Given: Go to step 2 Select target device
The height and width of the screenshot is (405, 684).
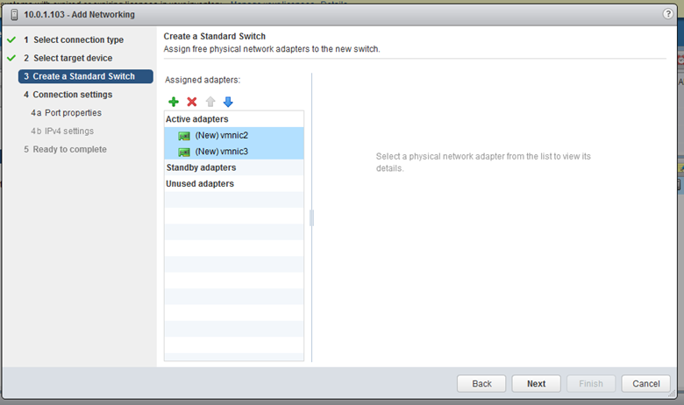Looking at the screenshot, I should coord(68,58).
